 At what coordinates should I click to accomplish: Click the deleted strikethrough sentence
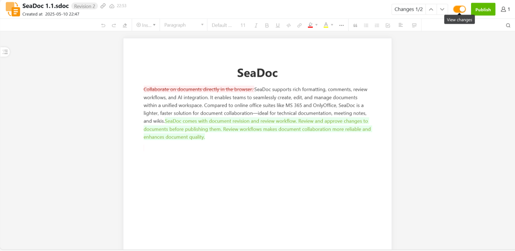pos(199,89)
